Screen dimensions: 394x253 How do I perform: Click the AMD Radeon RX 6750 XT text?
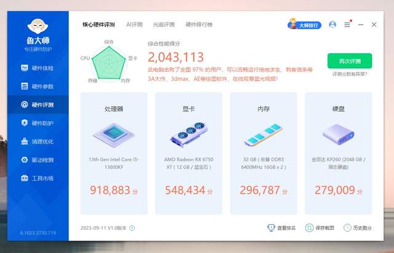(189, 163)
